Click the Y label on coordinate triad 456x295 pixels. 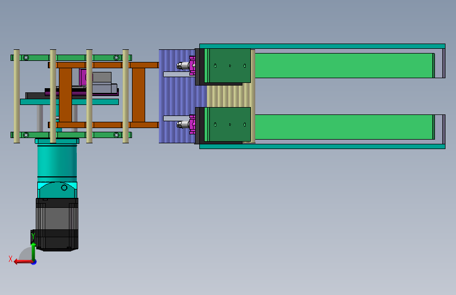(x=33, y=236)
